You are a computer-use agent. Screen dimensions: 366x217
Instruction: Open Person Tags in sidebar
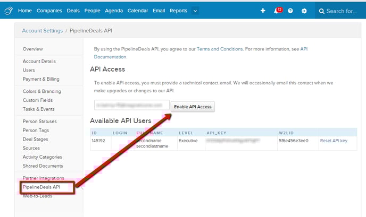pyautogui.click(x=36, y=131)
